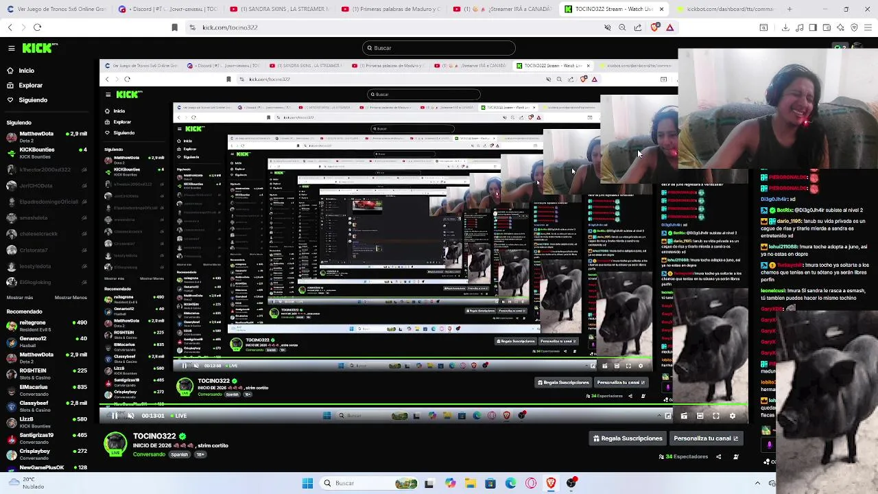Click Personaliza tu canal button
Image resolution: width=878 pixels, height=494 pixels.
[706, 438]
